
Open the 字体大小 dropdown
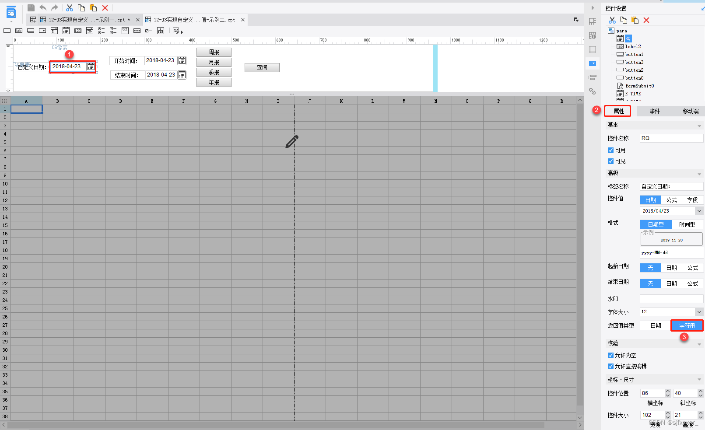click(x=699, y=312)
